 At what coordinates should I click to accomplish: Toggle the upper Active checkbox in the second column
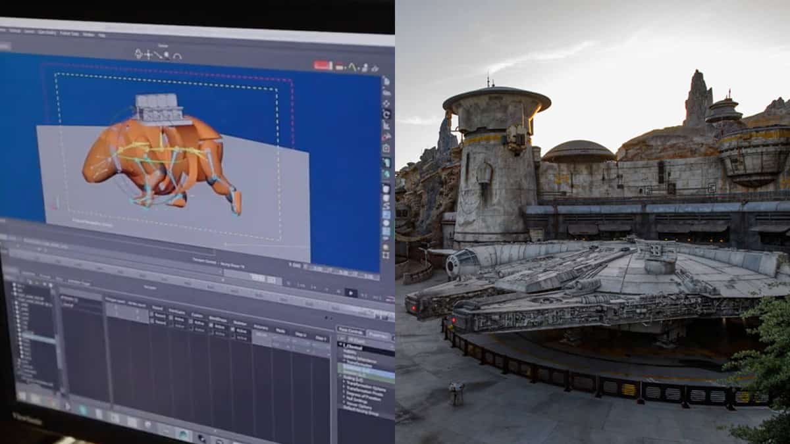(x=171, y=318)
